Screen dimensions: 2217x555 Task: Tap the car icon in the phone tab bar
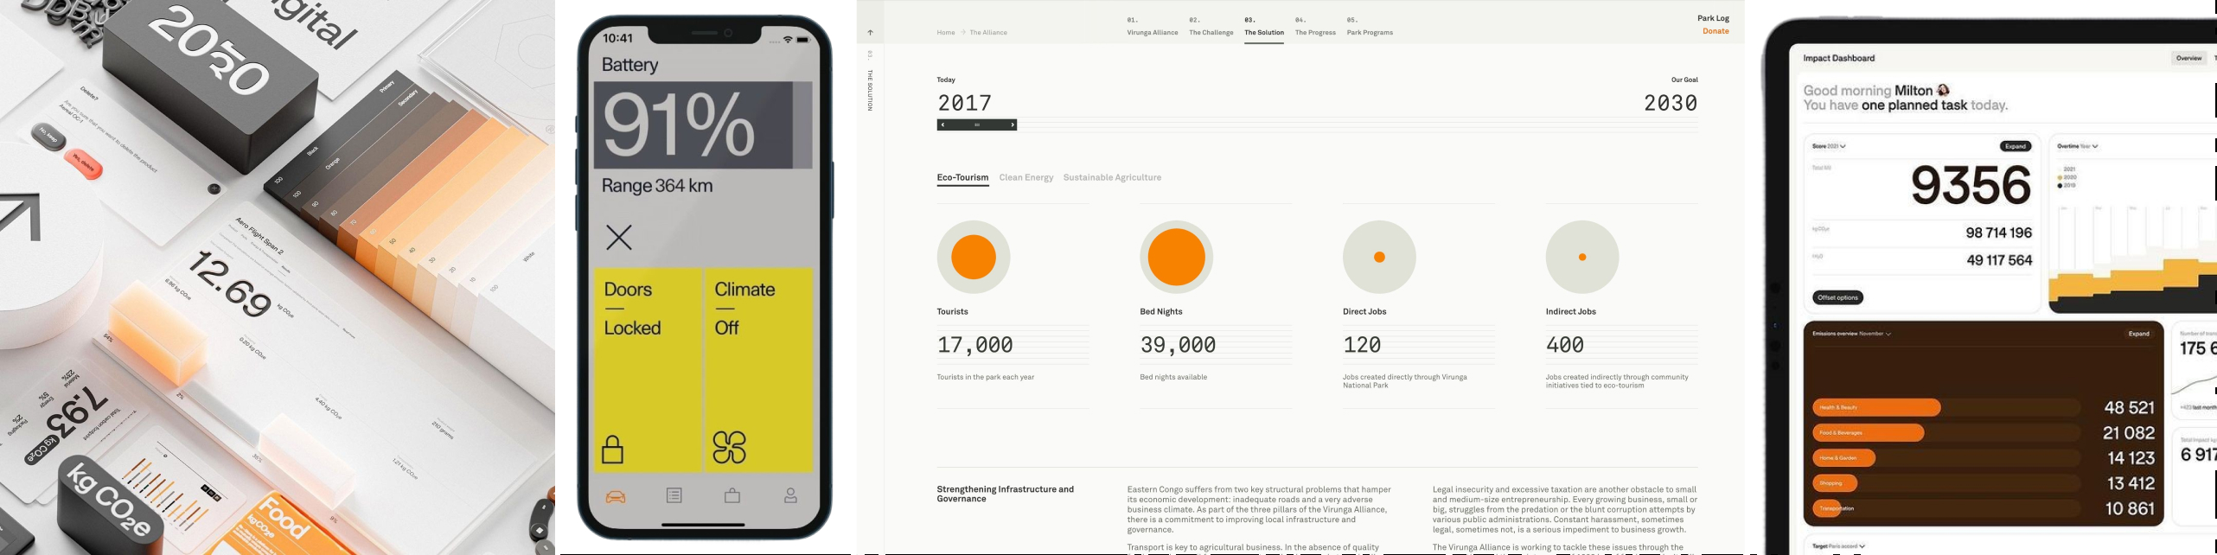616,496
